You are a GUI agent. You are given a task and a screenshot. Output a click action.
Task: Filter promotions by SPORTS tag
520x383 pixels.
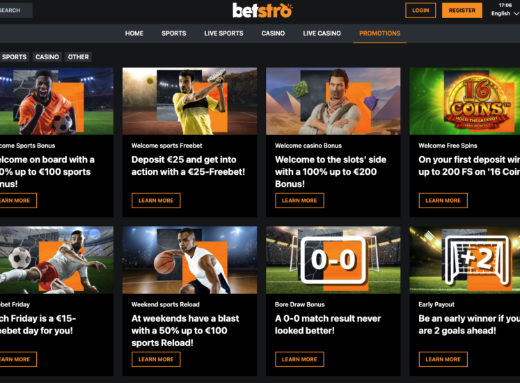pyautogui.click(x=14, y=57)
